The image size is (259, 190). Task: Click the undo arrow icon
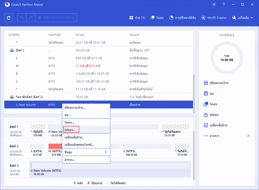click(22, 18)
